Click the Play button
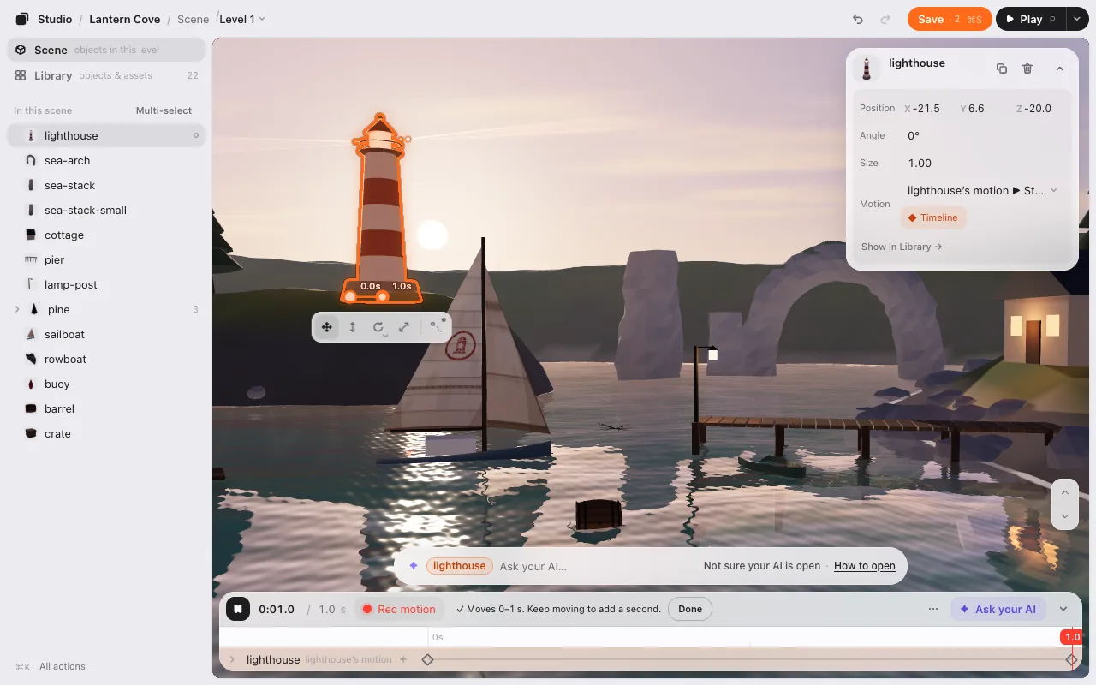1096x685 pixels. coord(1031,19)
